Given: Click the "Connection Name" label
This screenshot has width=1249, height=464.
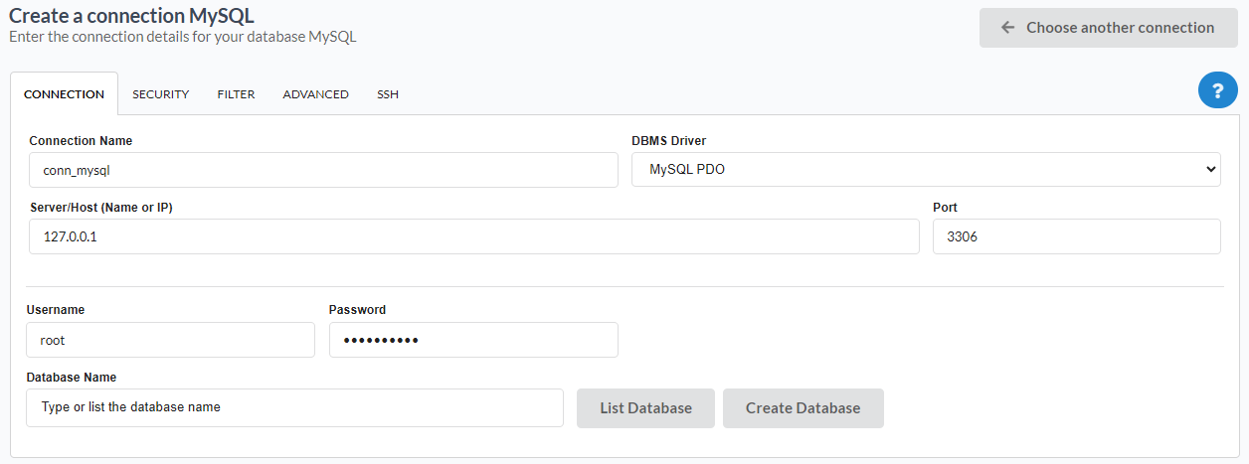Looking at the screenshot, I should point(81,141).
